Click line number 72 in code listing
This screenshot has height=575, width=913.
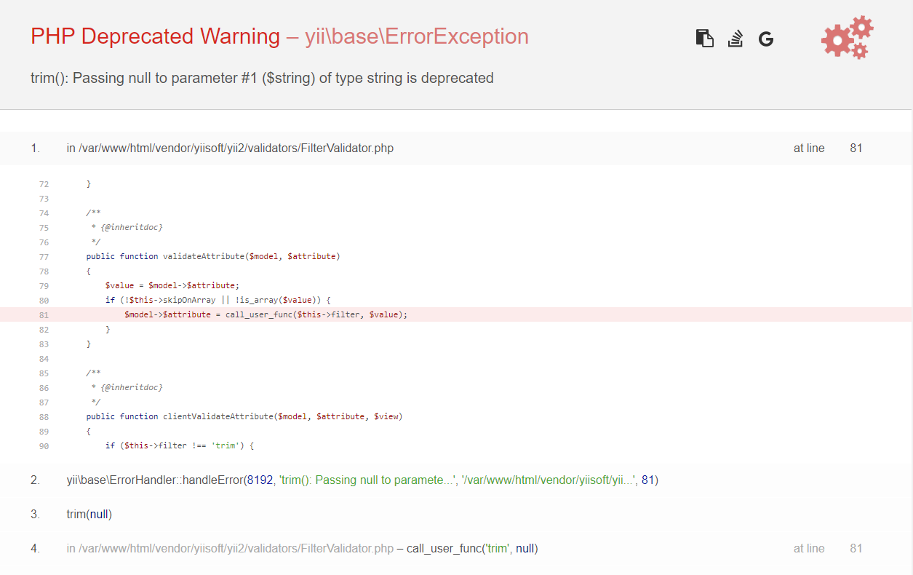[x=44, y=184]
